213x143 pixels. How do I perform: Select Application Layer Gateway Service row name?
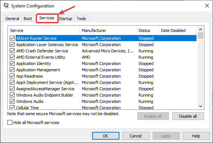[47, 45]
